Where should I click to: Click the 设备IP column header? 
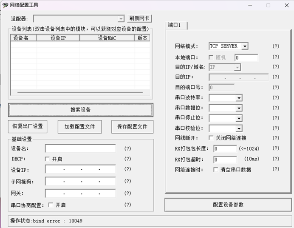pyautogui.click(x=58, y=38)
